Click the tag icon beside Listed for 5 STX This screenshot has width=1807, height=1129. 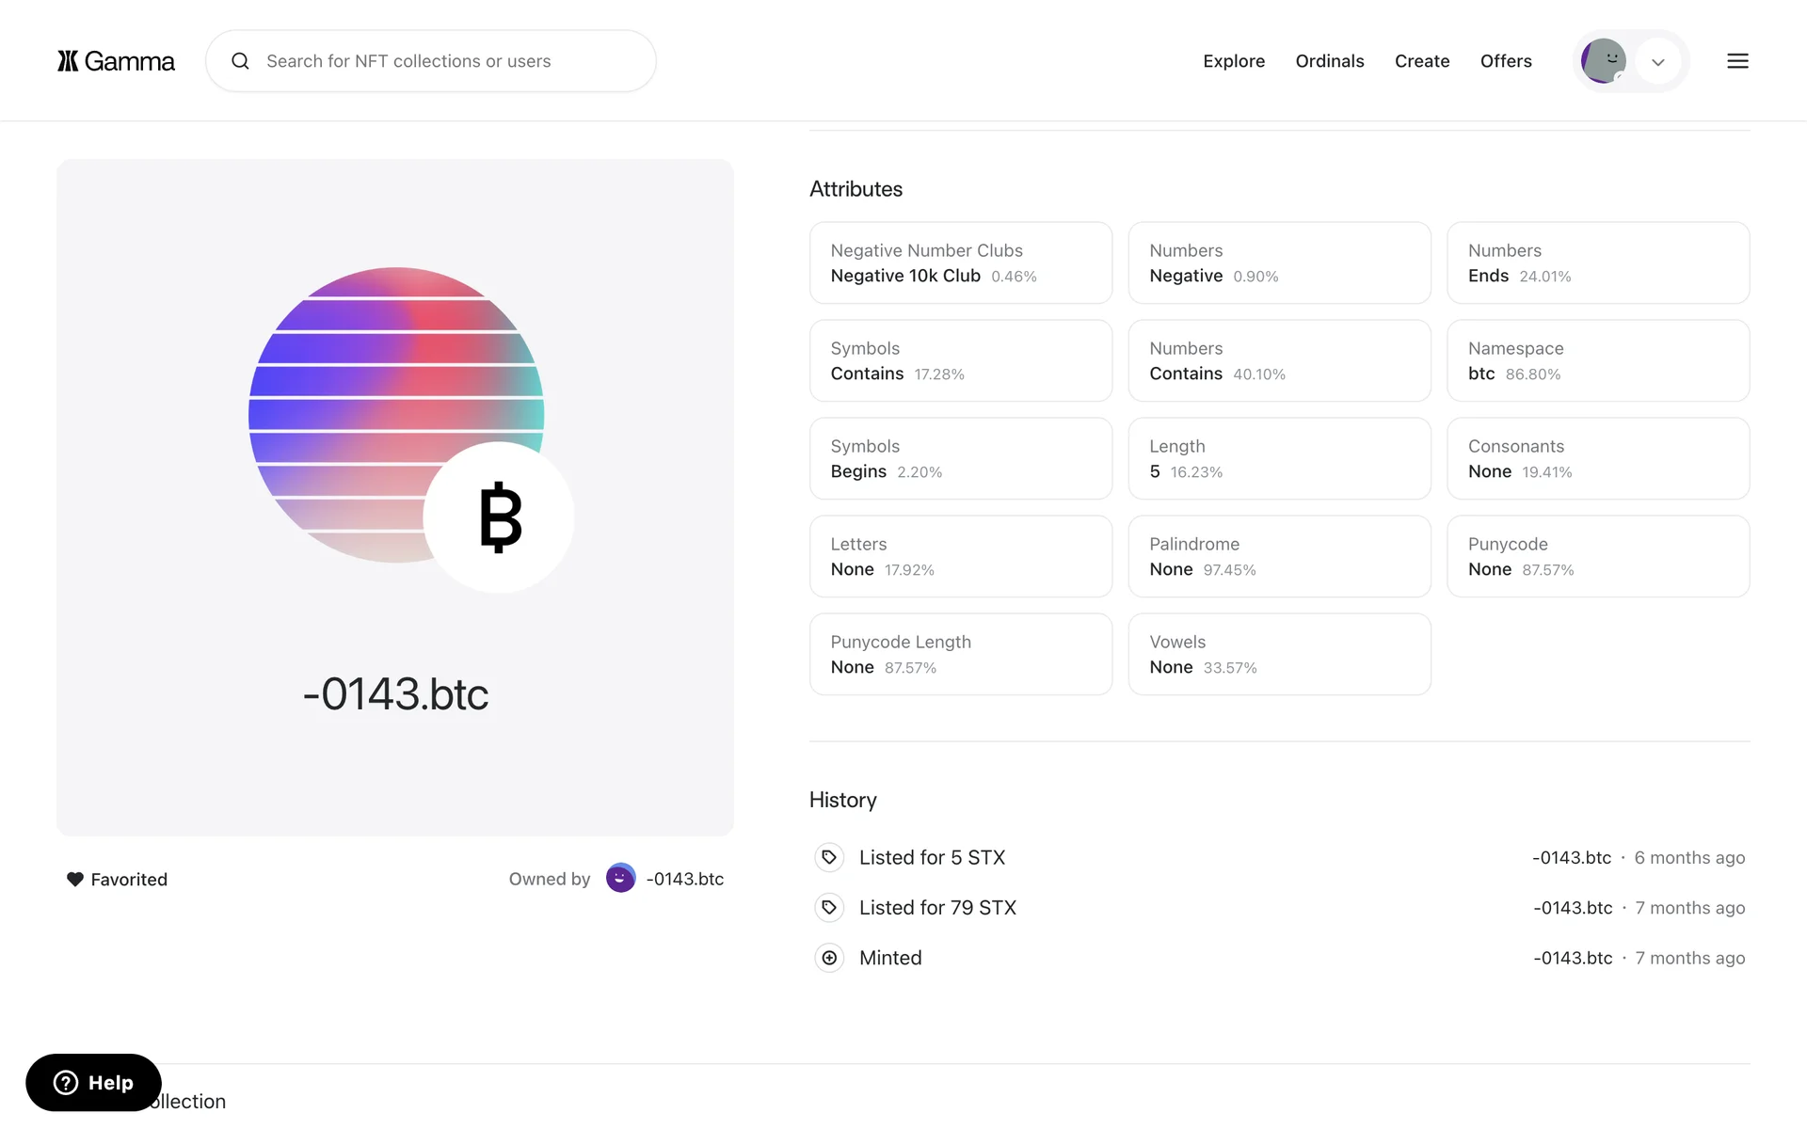(x=829, y=857)
